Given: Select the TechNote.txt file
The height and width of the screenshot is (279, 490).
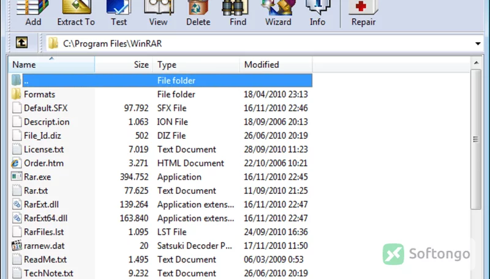Looking at the screenshot, I should [161, 273].
